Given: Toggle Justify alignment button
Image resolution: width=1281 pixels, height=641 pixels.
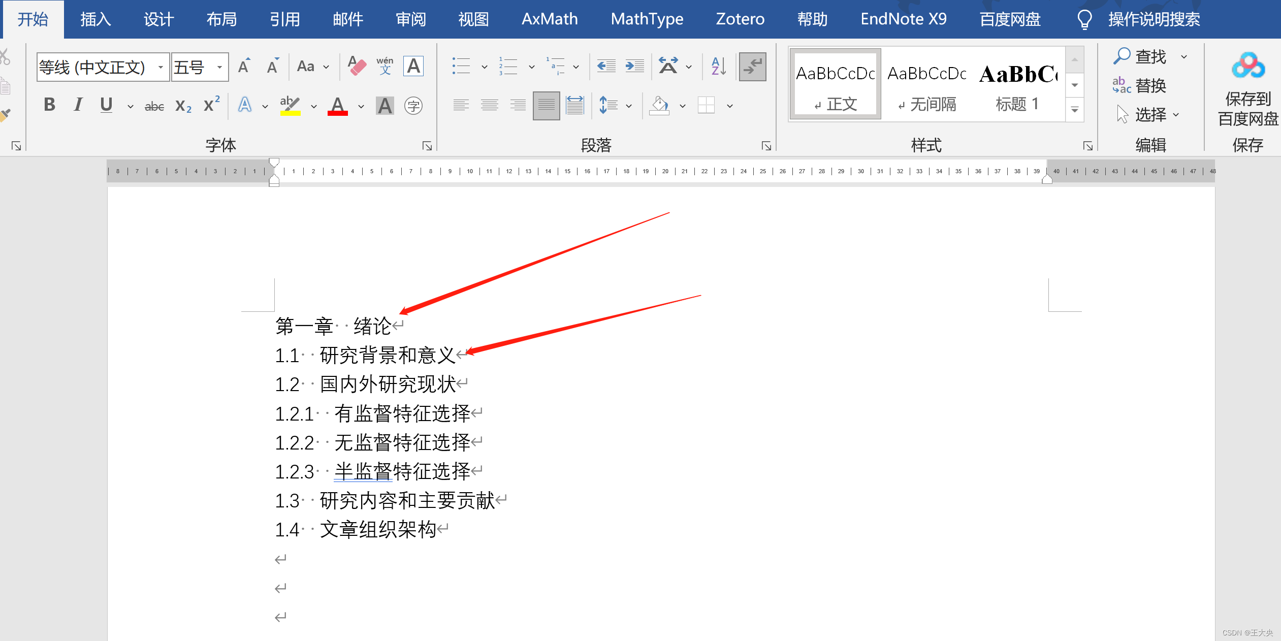Looking at the screenshot, I should point(546,106).
